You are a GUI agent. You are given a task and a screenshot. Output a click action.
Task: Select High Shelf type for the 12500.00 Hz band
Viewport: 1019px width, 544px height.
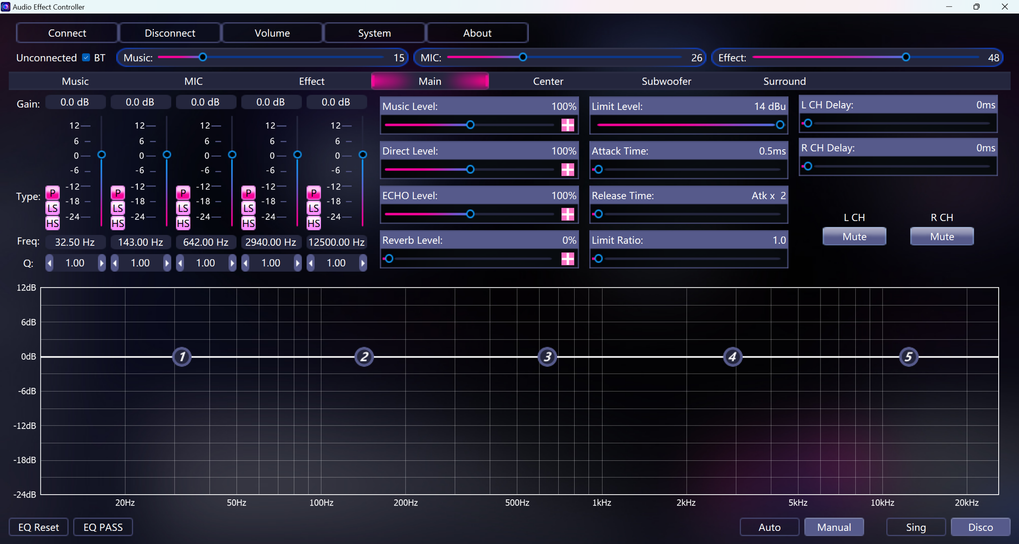pos(313,223)
